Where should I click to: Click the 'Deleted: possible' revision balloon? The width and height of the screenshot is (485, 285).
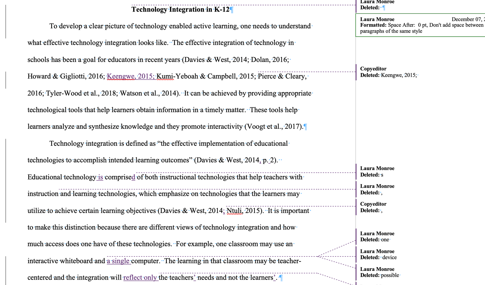pos(379,272)
